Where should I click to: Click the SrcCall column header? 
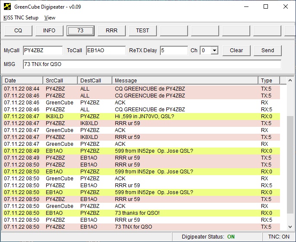(x=60, y=81)
